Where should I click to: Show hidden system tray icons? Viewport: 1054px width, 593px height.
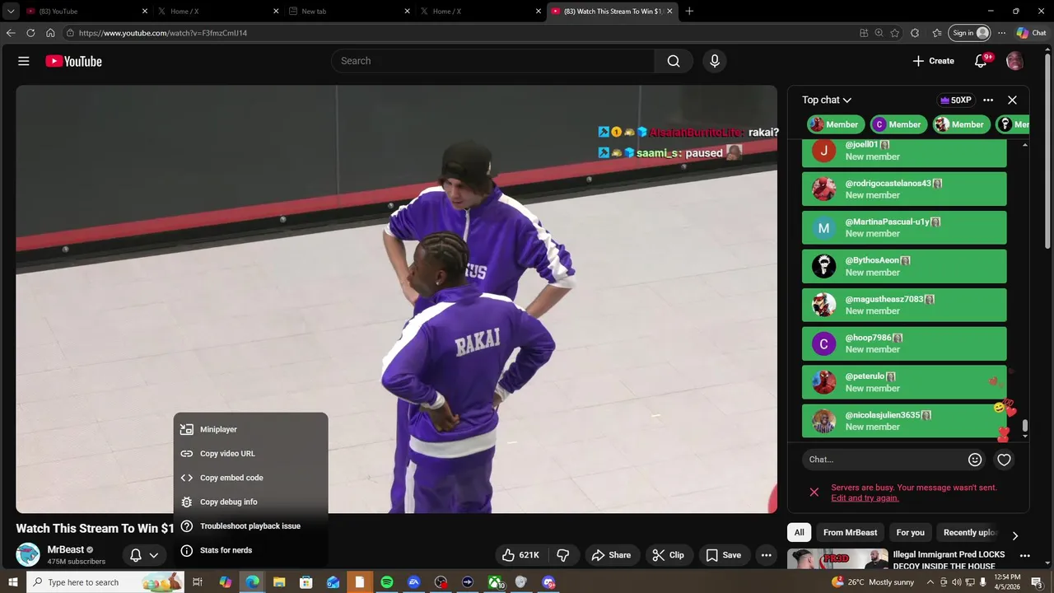pos(930,582)
